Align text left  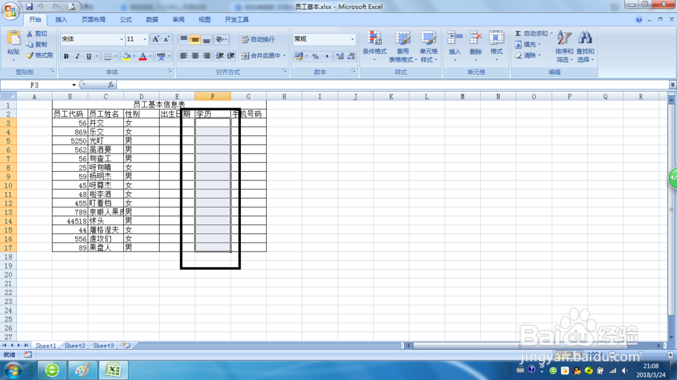[183, 55]
